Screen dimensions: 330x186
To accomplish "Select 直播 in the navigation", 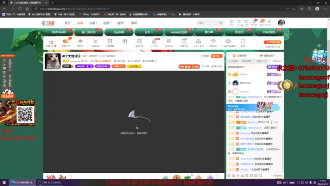I will click(x=80, y=23).
